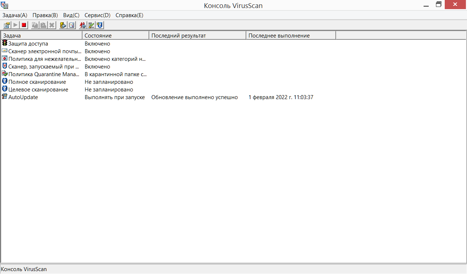
Task: Click the red Stop task icon
Action: [x=24, y=25]
